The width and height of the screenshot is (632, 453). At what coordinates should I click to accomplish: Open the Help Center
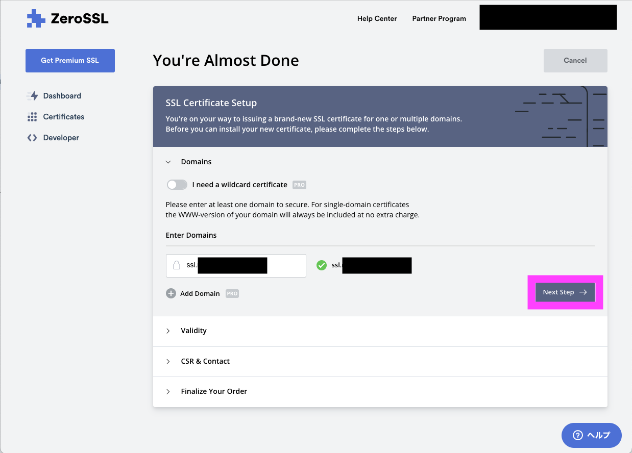click(x=377, y=18)
